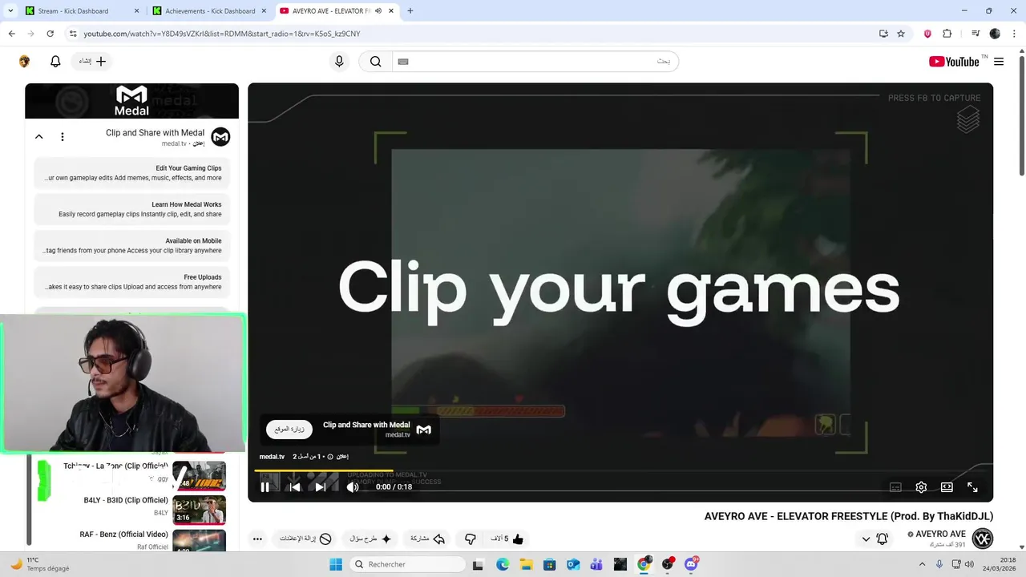Viewport: 1026px width, 577px height.
Task: Expand the subscription bell dropdown
Action: point(874,539)
